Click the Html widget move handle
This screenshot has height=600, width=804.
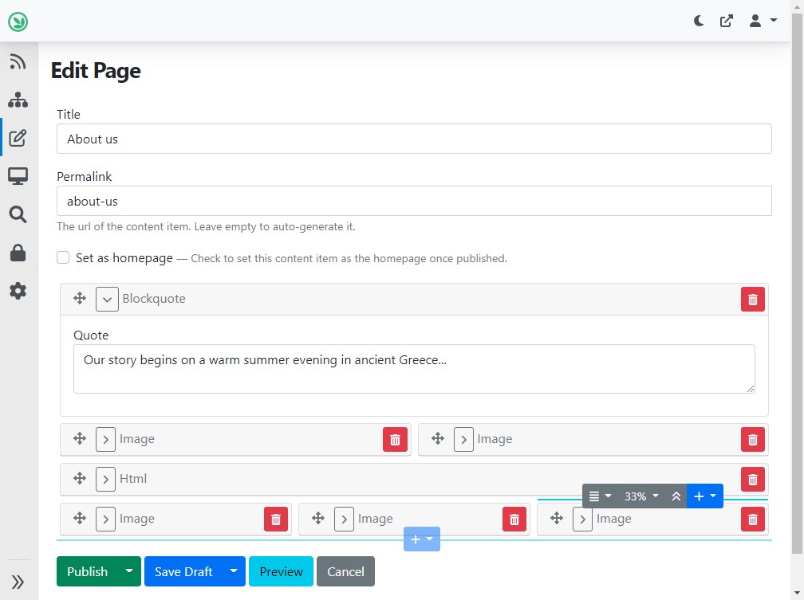pyautogui.click(x=80, y=479)
